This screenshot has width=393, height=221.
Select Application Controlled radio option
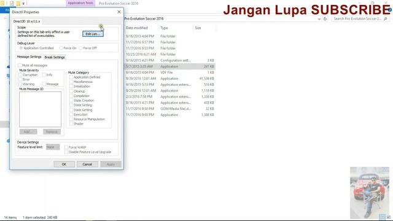click(x=21, y=48)
